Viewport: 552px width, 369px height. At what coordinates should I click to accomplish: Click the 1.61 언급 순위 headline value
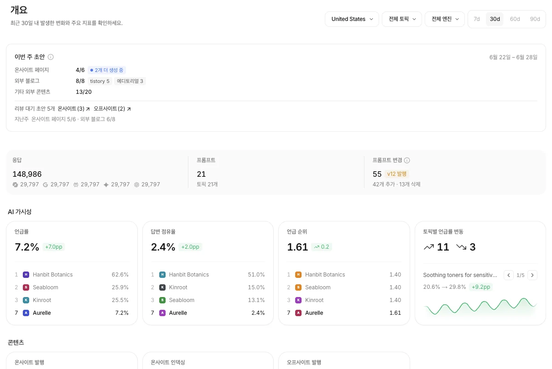point(297,247)
